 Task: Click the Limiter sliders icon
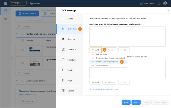click(63, 70)
